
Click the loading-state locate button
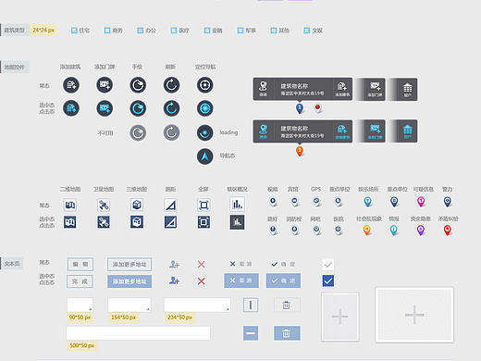point(205,132)
